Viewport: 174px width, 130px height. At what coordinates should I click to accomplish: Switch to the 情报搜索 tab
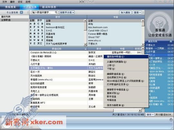pyautogui.click(x=10, y=7)
